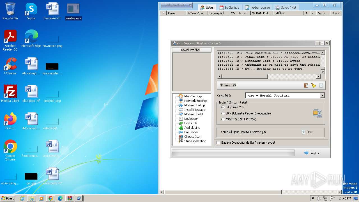
Task: Clear the build log with the broom icon
Action: [x=314, y=85]
